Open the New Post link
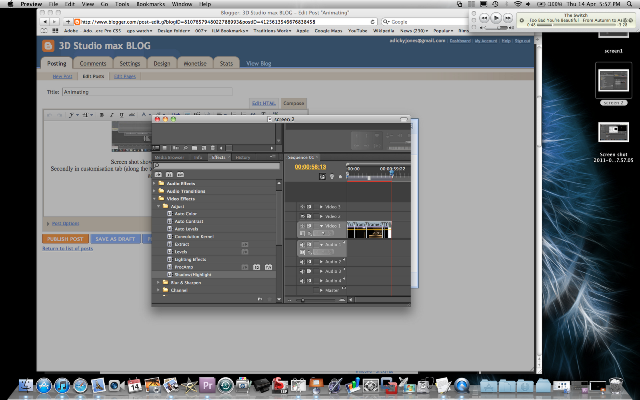The width and height of the screenshot is (640, 400). tap(62, 76)
